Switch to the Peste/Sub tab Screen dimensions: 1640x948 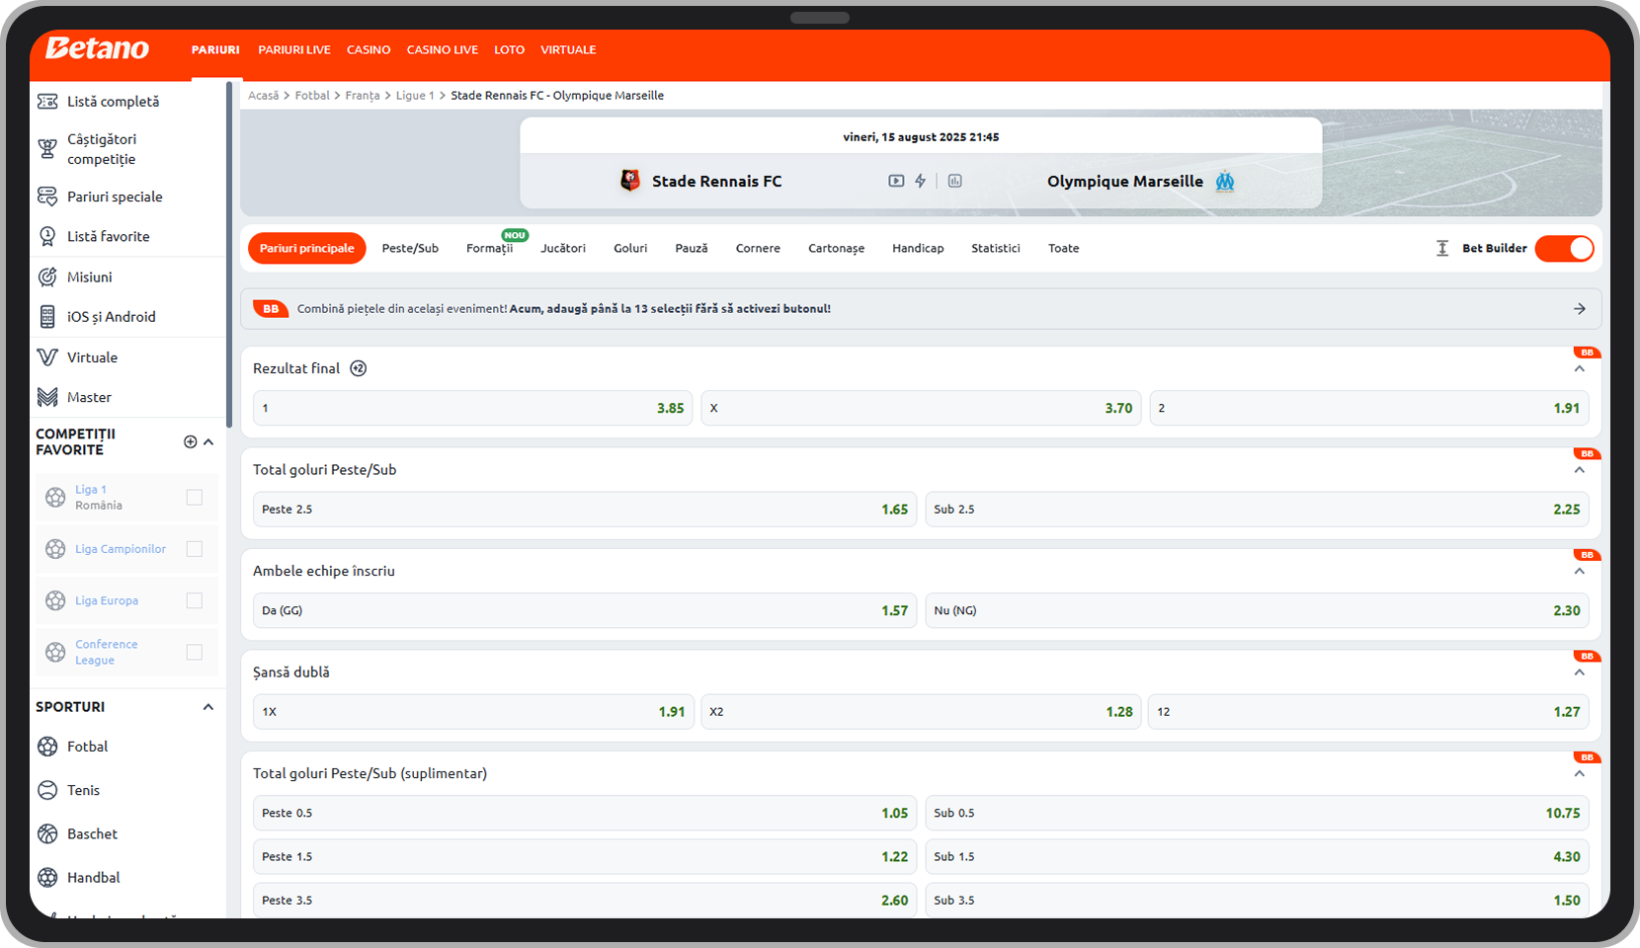tap(410, 248)
